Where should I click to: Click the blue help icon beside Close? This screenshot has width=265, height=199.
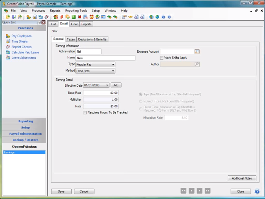(x=257, y=191)
